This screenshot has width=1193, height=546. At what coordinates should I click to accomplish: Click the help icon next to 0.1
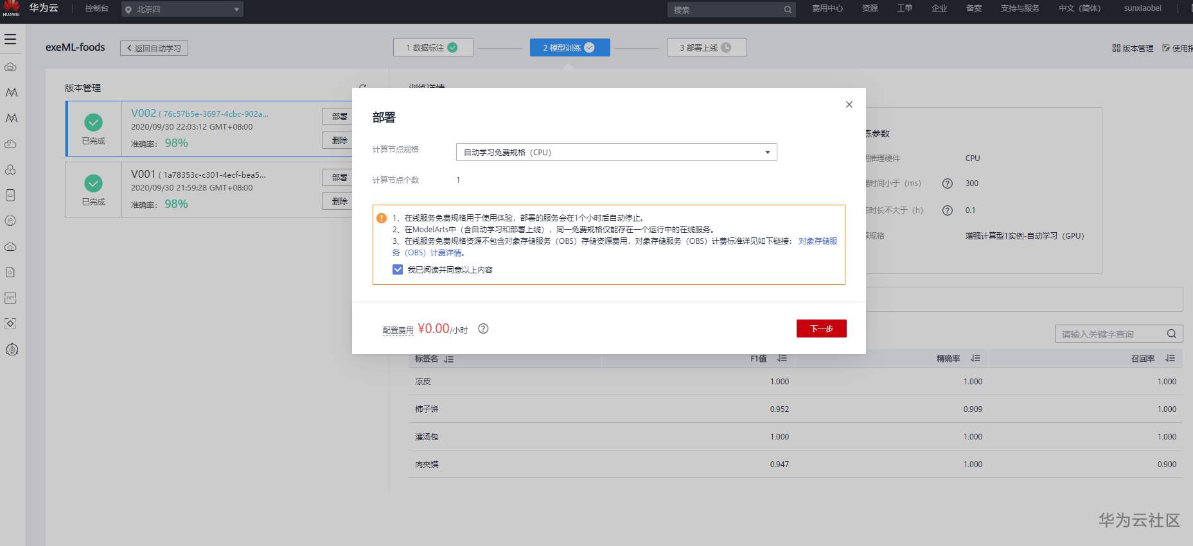tap(947, 210)
